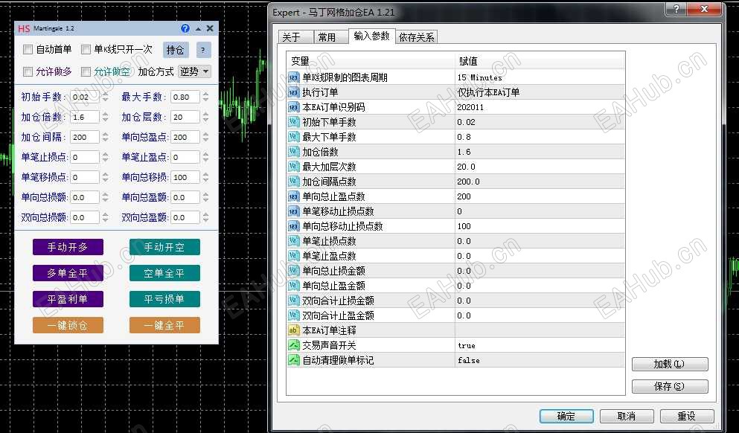The height and width of the screenshot is (433, 739).
Task: Click the icon of 单K线限制的图表周期 row
Action: click(x=294, y=77)
